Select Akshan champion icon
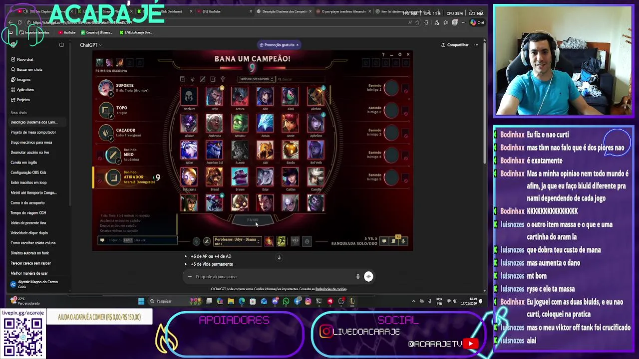 [x=316, y=96]
